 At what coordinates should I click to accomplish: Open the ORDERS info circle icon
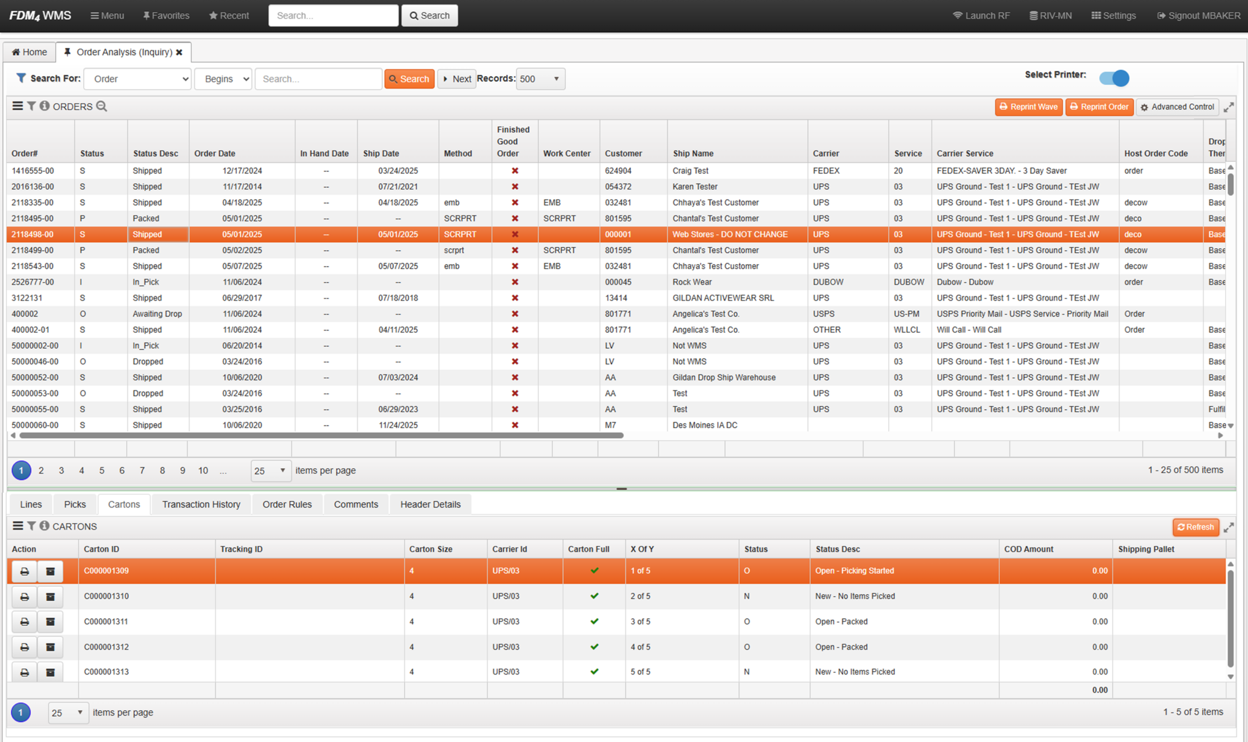click(x=44, y=106)
